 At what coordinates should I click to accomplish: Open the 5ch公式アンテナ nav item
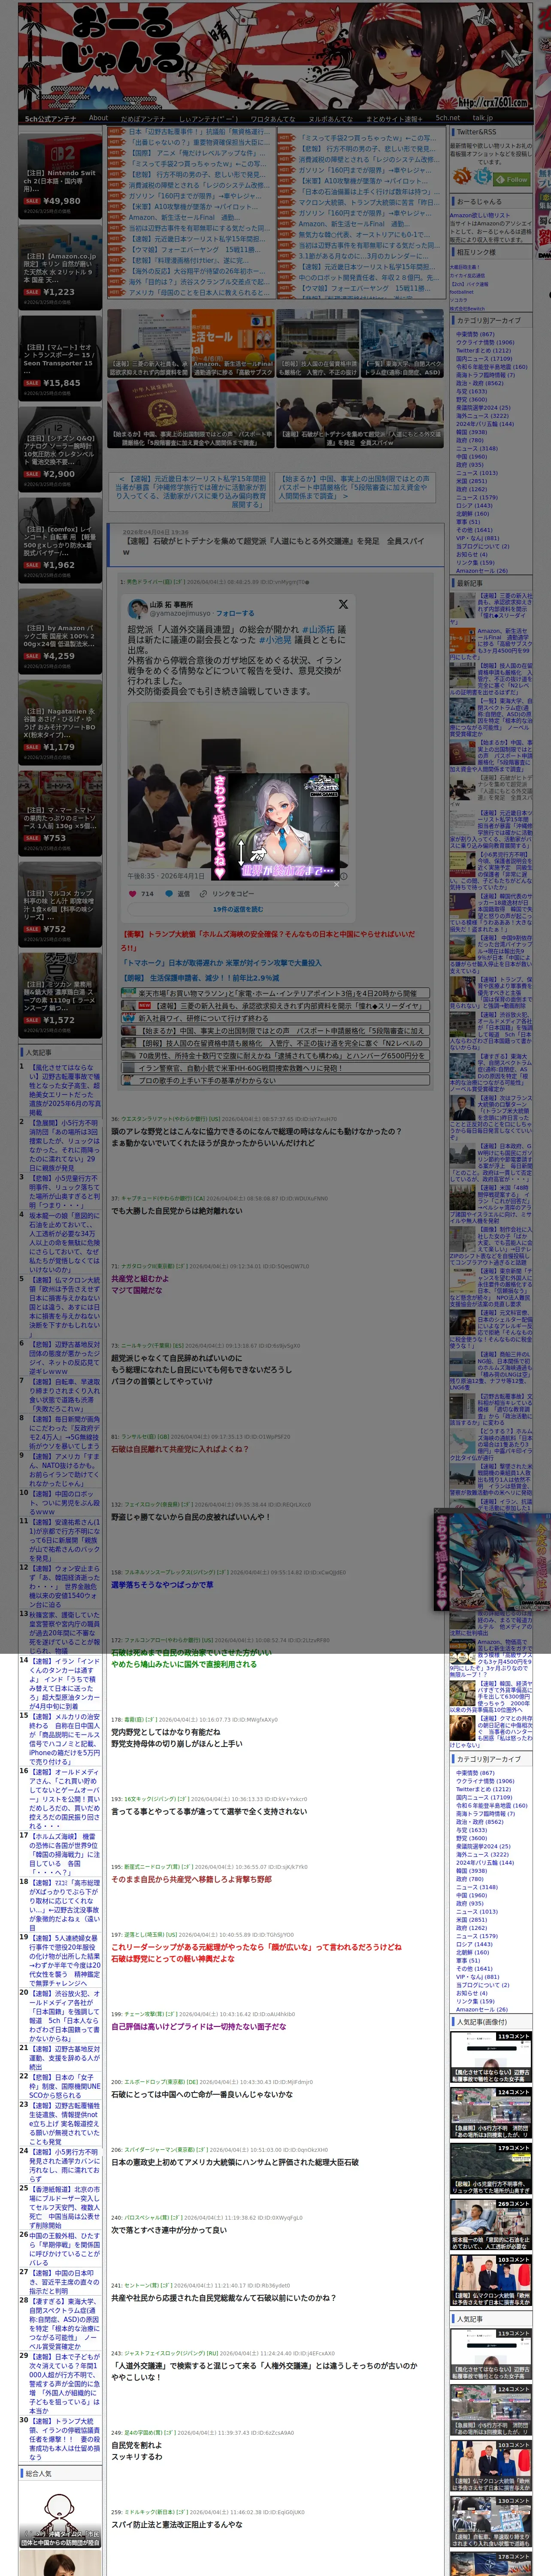pos(50,118)
